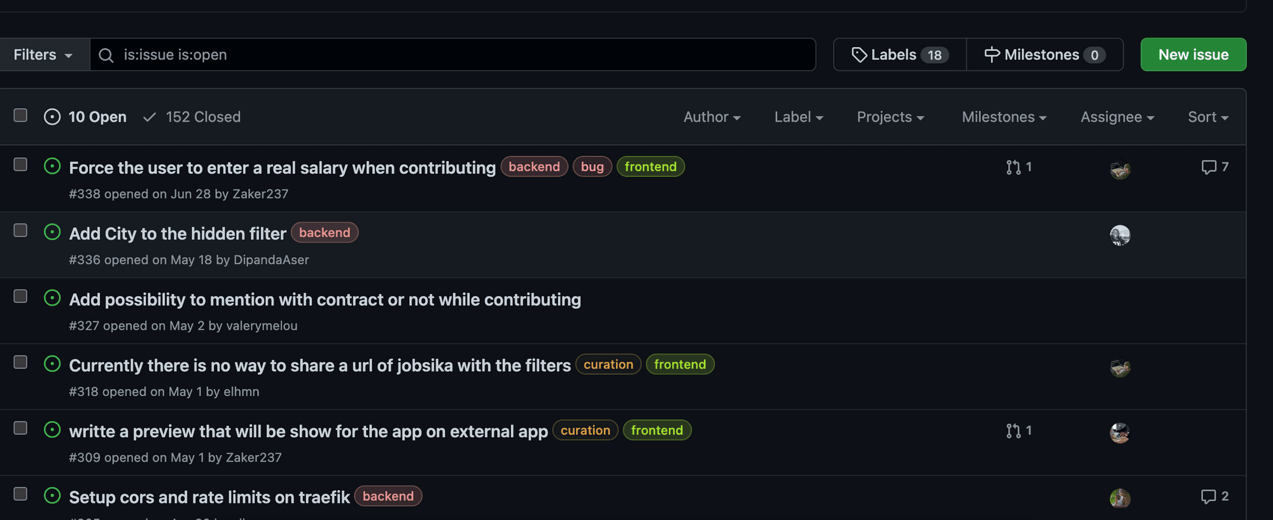The image size is (1273, 520).
Task: Click frontend label on issue #338
Action: pos(651,167)
